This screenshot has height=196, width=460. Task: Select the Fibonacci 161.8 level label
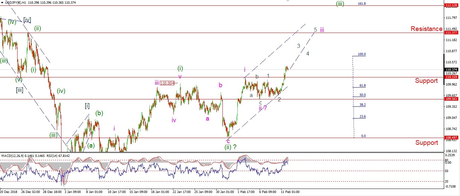pyautogui.click(x=362, y=3)
